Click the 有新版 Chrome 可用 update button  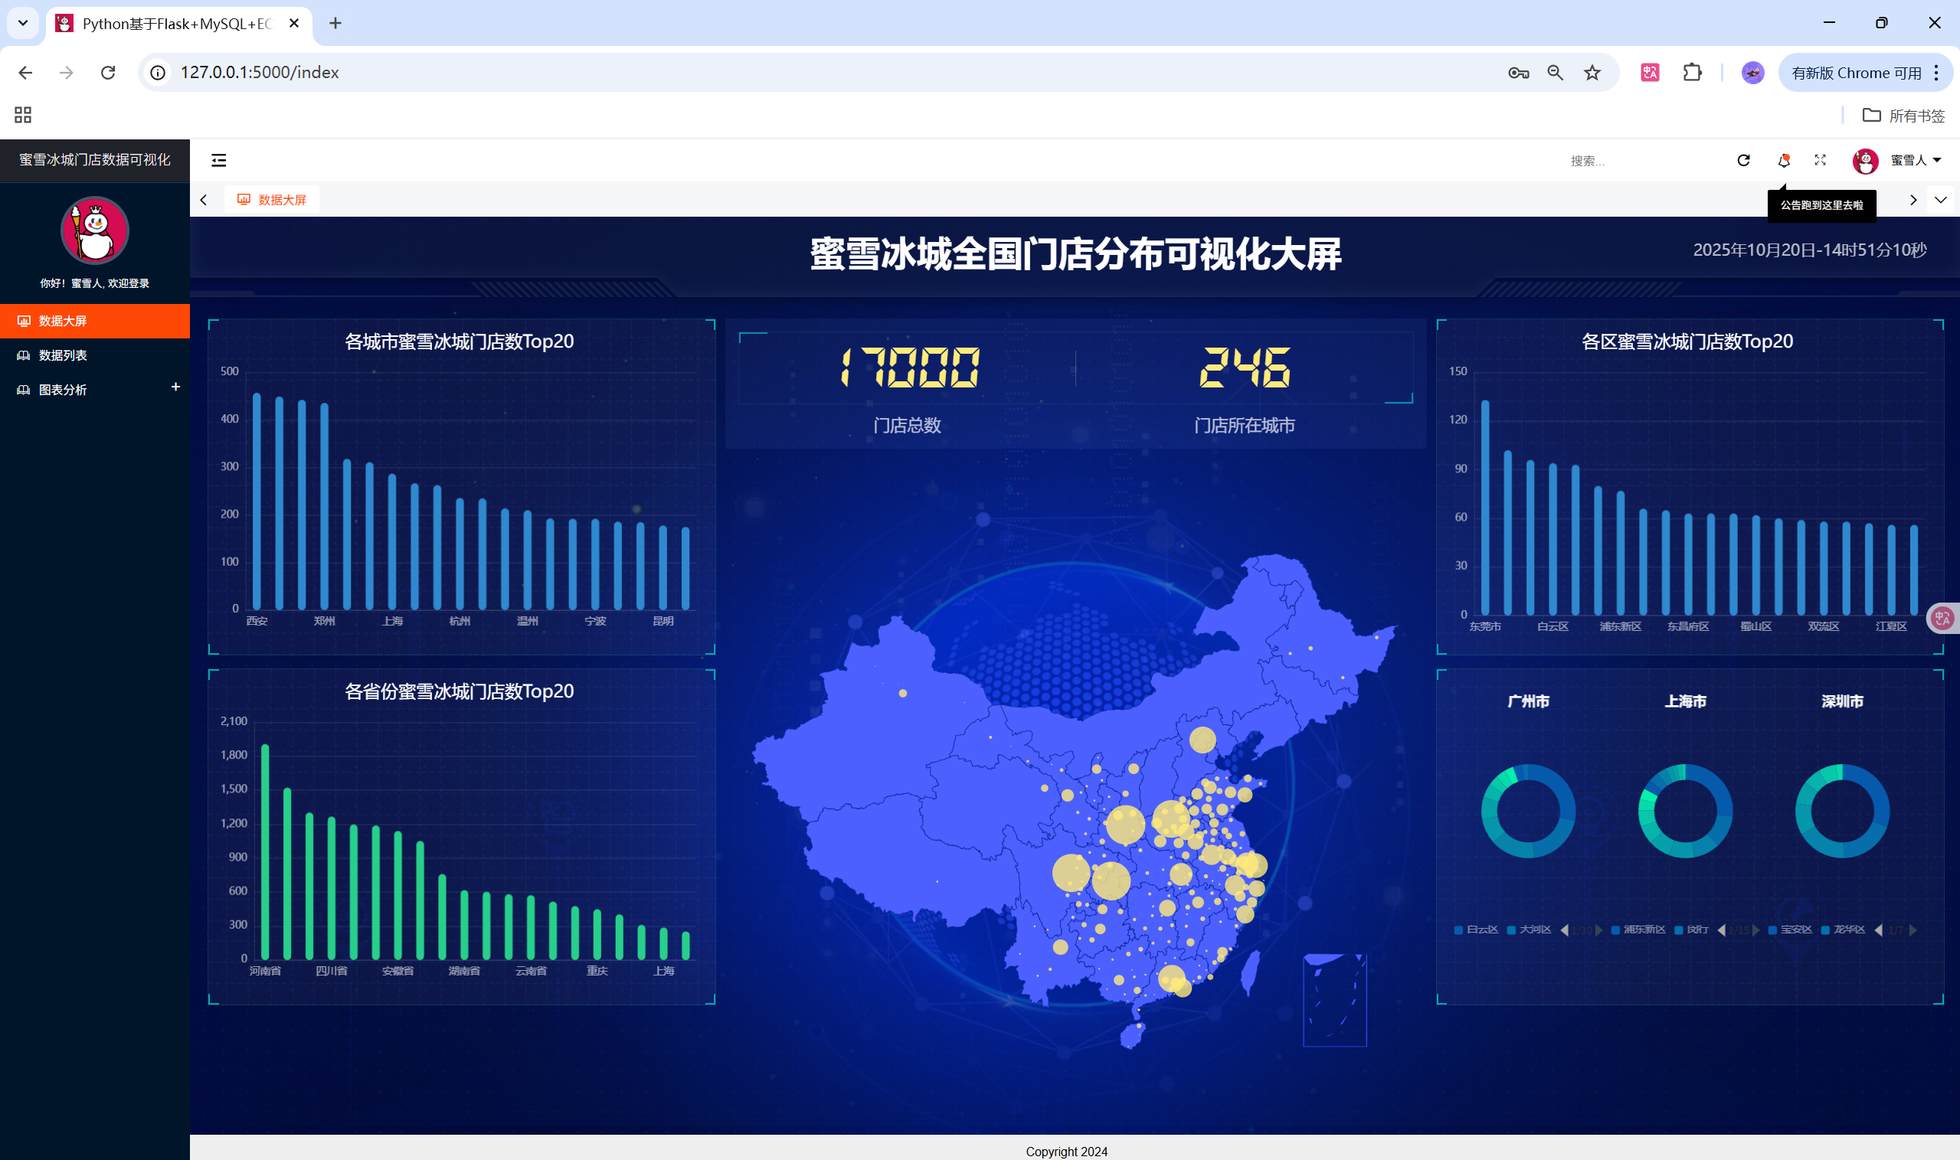pos(1856,73)
